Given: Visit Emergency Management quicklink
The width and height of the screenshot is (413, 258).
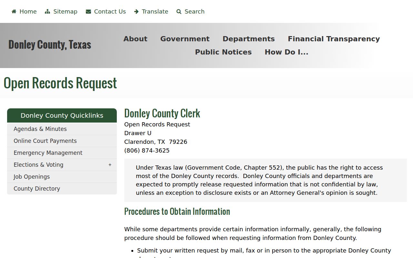Looking at the screenshot, I should (62, 153).
